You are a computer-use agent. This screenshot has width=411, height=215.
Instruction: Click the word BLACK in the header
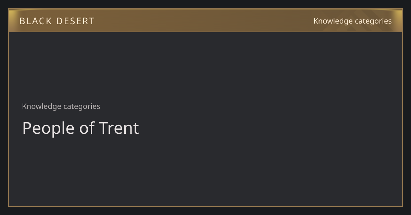(x=35, y=21)
